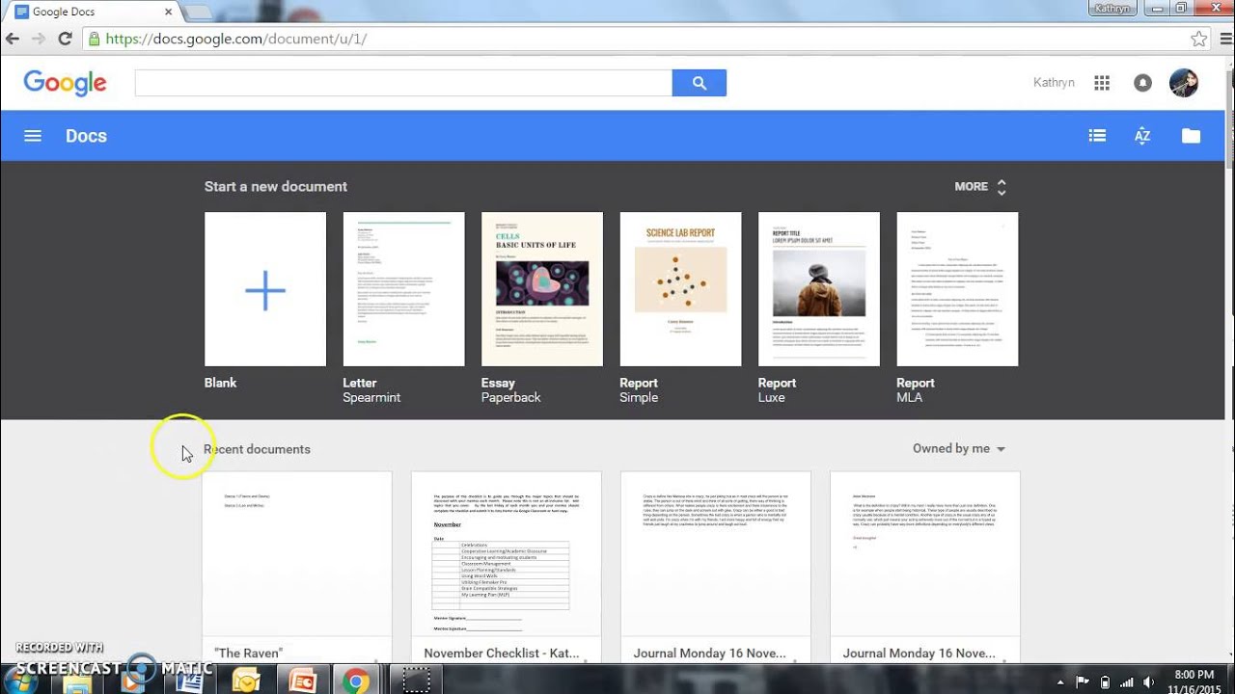
Task: Click the "MLA" template label
Action: pos(909,397)
